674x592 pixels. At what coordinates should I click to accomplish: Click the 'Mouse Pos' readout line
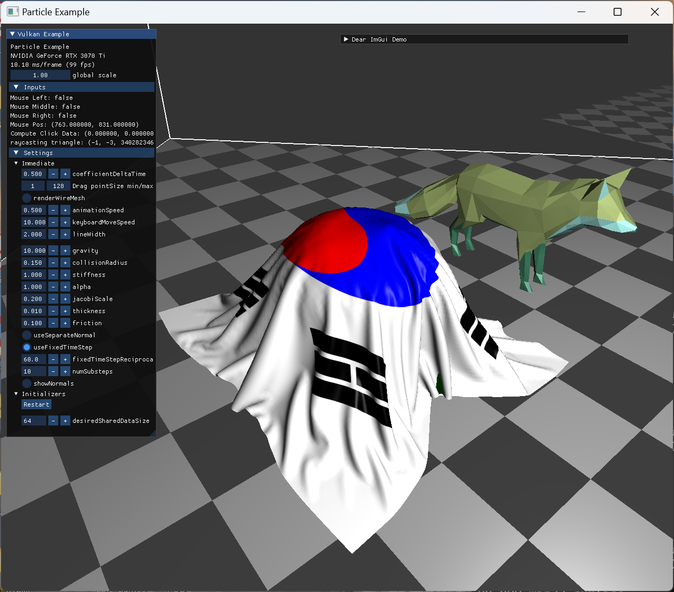[75, 124]
